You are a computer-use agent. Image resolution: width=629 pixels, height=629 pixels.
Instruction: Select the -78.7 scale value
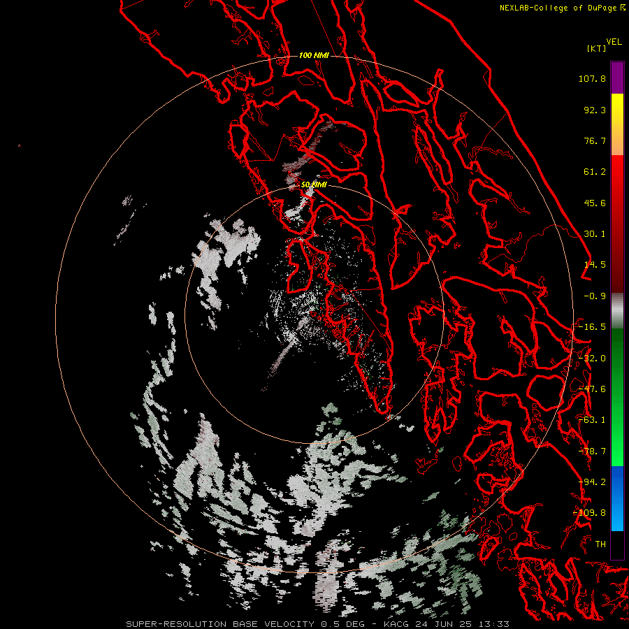592,451
